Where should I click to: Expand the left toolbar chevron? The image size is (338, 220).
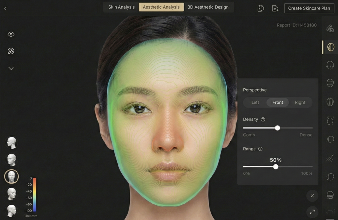click(x=11, y=68)
